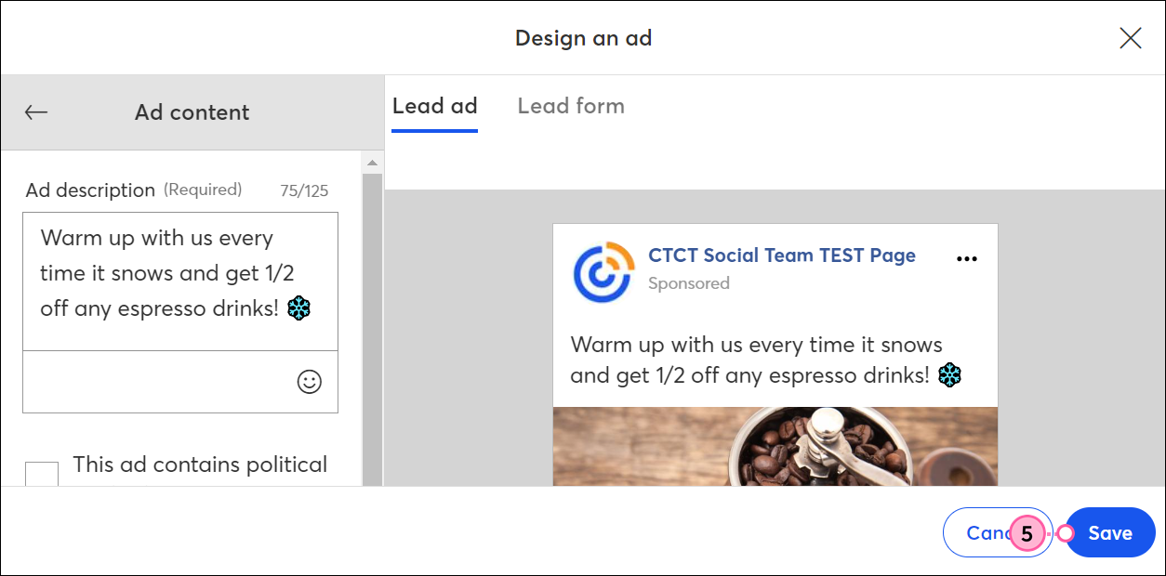This screenshot has width=1166, height=576.
Task: Switch to the Lead ad tab
Action: click(435, 106)
